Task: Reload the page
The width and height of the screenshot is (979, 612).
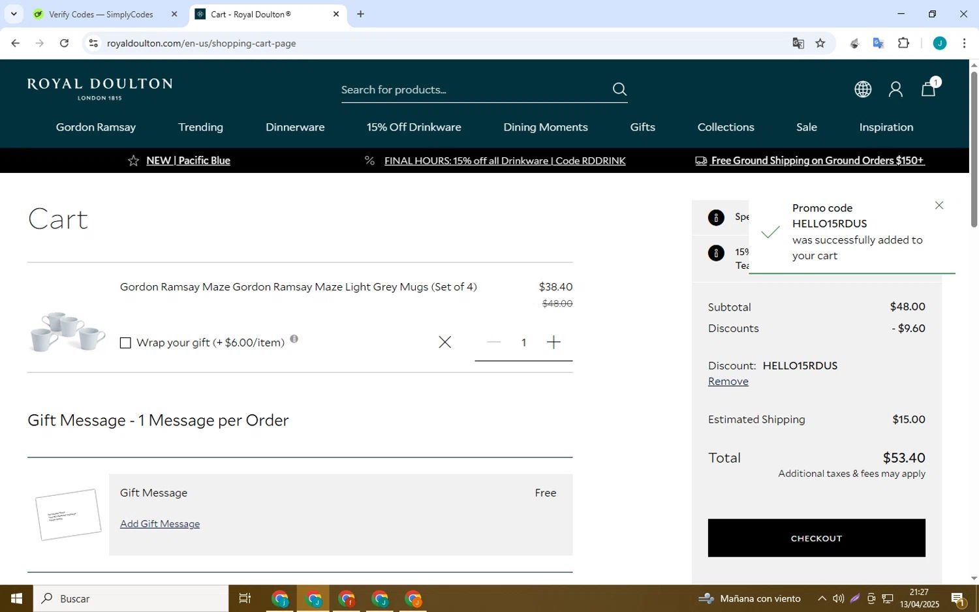Action: [x=64, y=43]
